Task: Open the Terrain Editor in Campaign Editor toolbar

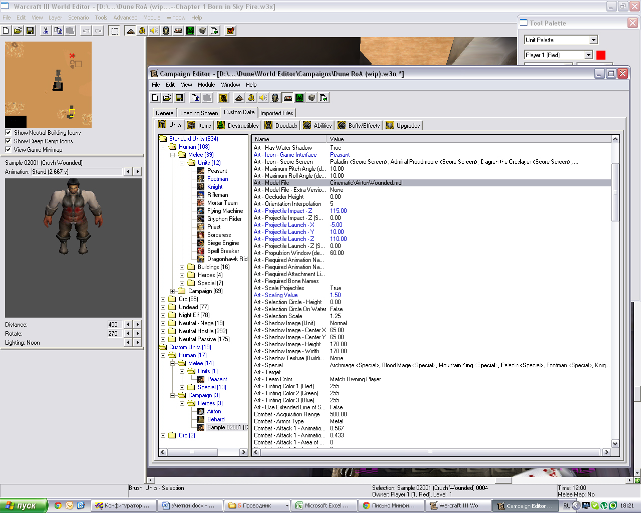Action: click(x=239, y=98)
